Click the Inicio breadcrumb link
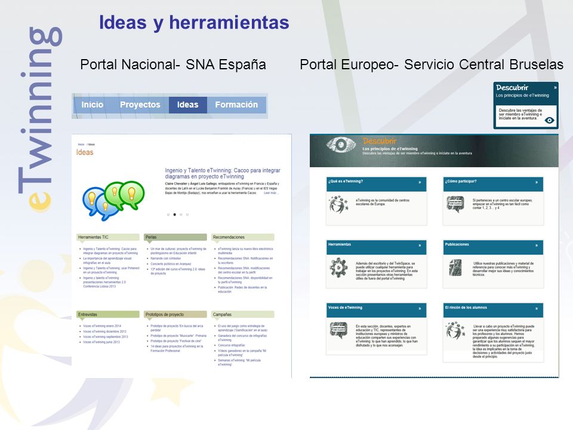573x430 pixels. tap(81, 145)
